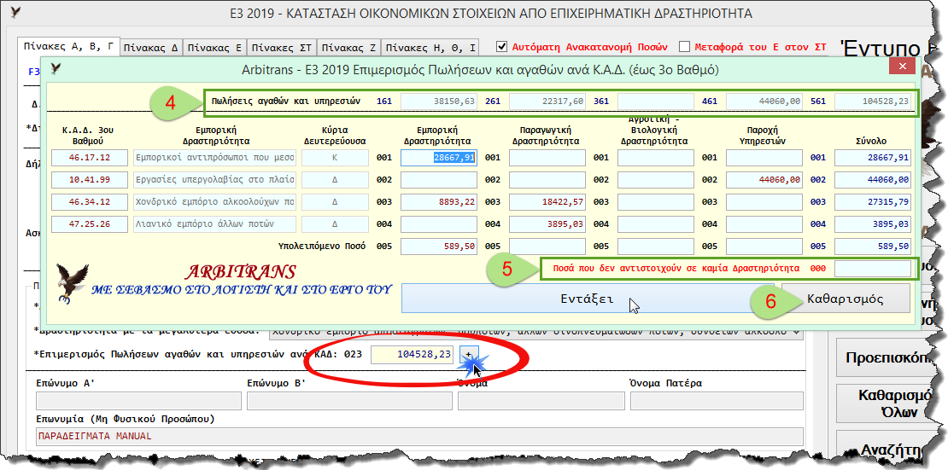948x470 pixels.
Task: Click field 023 showing 104528,23 in main window
Action: (412, 355)
